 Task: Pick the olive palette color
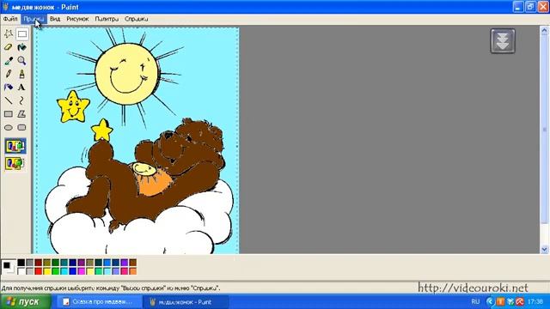pos(47,263)
